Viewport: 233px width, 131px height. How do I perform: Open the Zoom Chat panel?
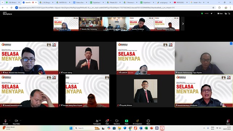tap(107, 122)
